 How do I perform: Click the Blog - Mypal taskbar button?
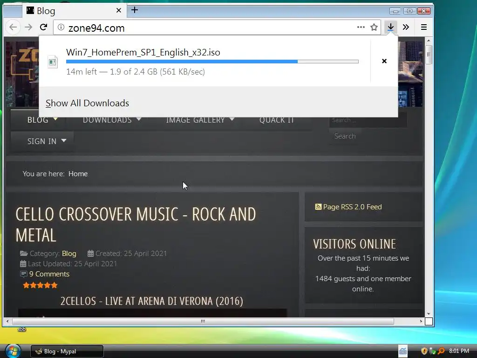pyautogui.click(x=67, y=351)
